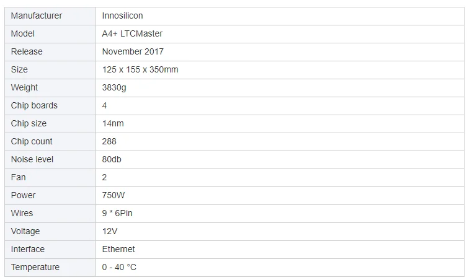Viewport: 467px width, 280px height.
Task: Select the November 2017 release value
Action: pyautogui.click(x=133, y=51)
